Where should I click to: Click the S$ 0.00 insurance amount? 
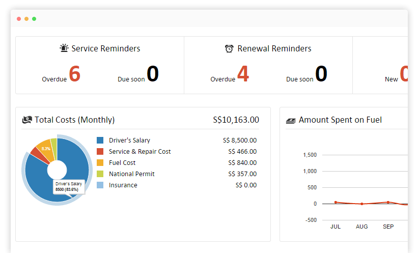point(246,185)
